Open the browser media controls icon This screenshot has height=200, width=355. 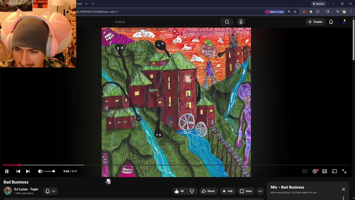pyautogui.click(x=338, y=12)
